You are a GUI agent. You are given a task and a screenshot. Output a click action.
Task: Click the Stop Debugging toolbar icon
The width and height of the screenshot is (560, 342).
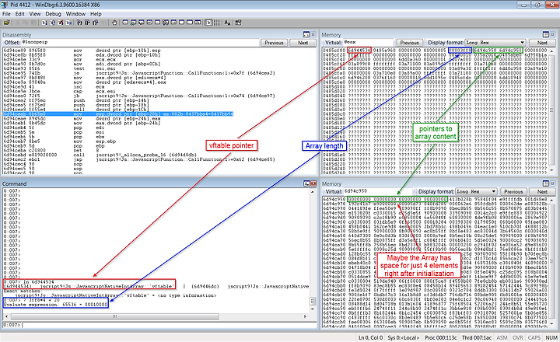pos(61,23)
